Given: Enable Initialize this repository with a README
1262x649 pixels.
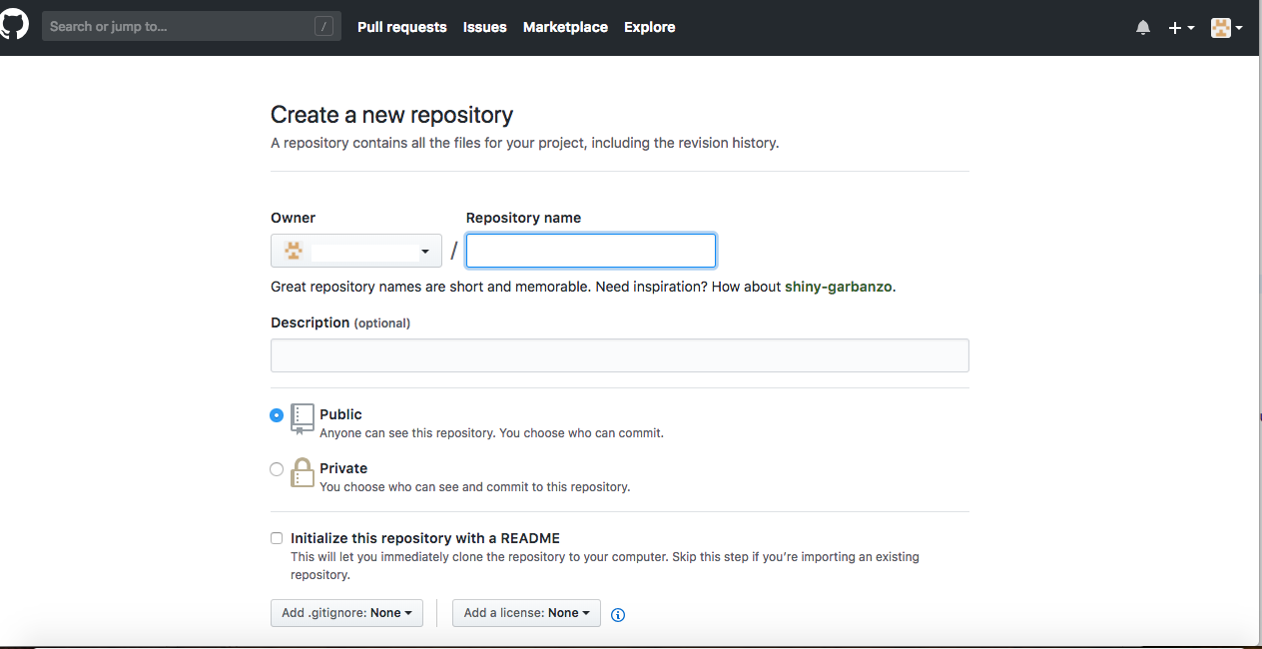Looking at the screenshot, I should point(277,538).
